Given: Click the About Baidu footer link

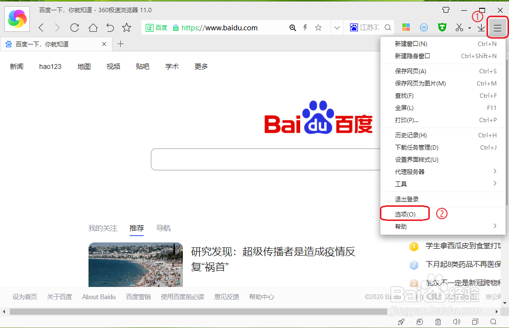Looking at the screenshot, I should [x=99, y=297].
